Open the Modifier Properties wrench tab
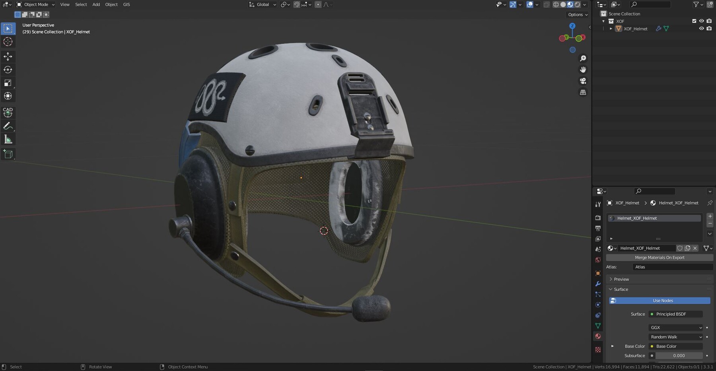Viewport: 716px width, 371px height. pyautogui.click(x=598, y=284)
